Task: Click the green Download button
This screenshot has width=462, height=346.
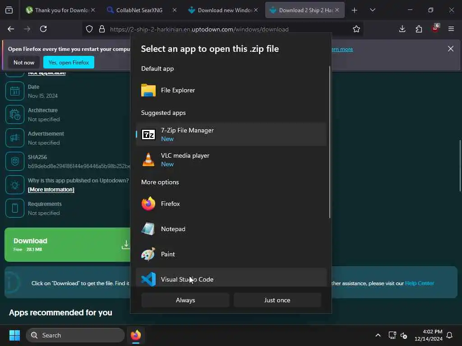Action: click(68, 245)
